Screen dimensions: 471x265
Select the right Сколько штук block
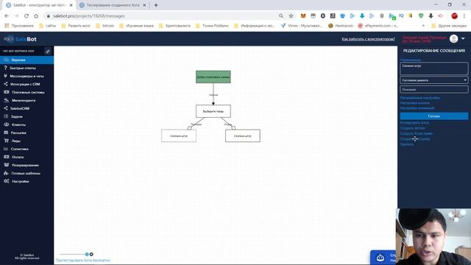point(243,135)
